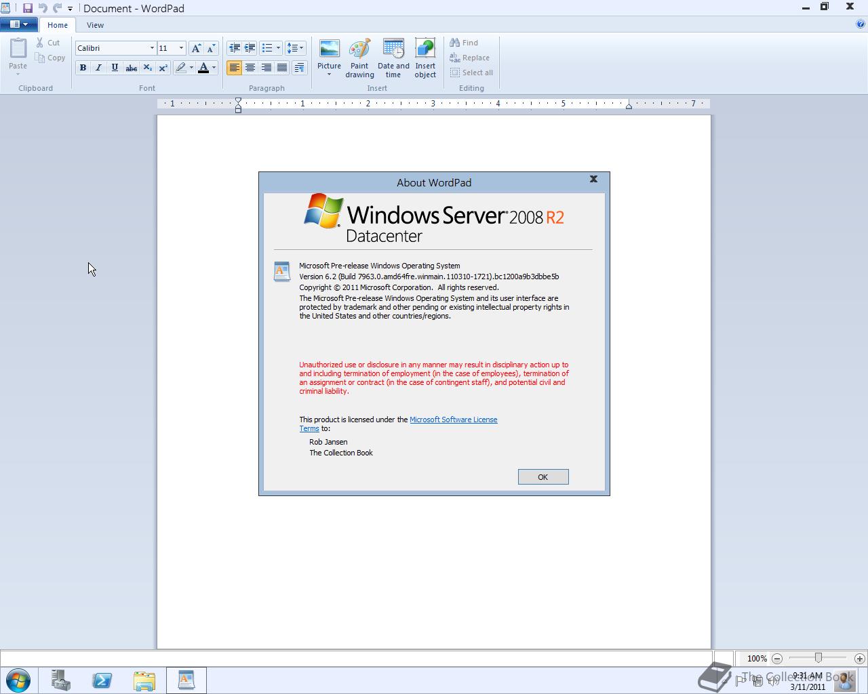Launch Windows PowerShell from the taskbar
The image size is (868, 694).
click(102, 680)
